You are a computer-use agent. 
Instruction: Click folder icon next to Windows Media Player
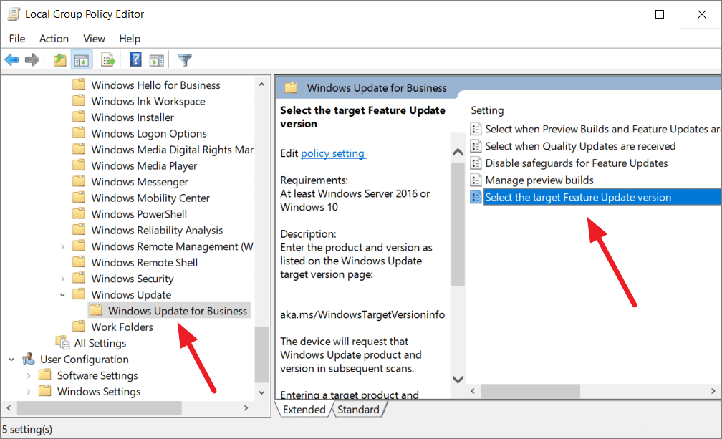[x=80, y=165]
